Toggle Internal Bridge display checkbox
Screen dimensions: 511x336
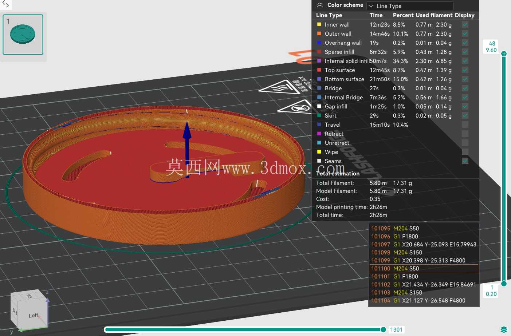click(465, 97)
